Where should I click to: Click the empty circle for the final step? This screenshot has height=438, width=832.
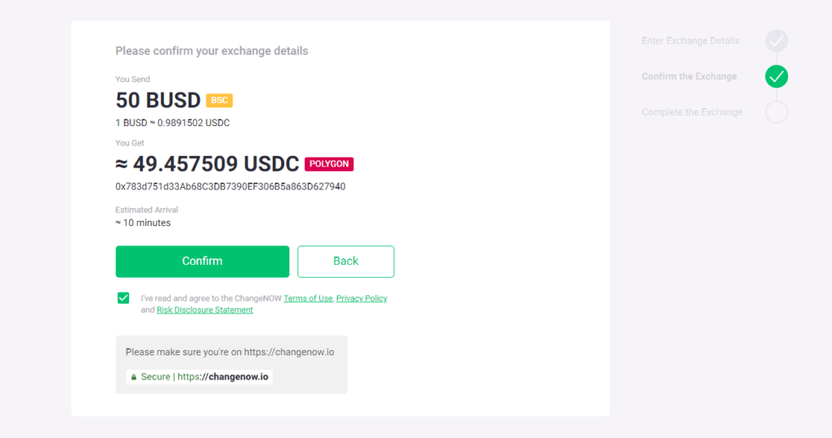(776, 112)
